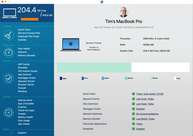This screenshot has height=136, width=193.
Task: Click the Cleaning broom icon
Action: point(9,35)
